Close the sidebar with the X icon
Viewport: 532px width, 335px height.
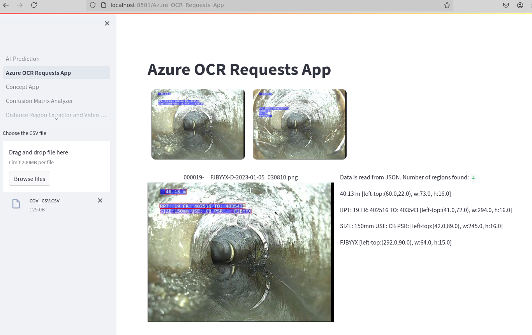107,23
